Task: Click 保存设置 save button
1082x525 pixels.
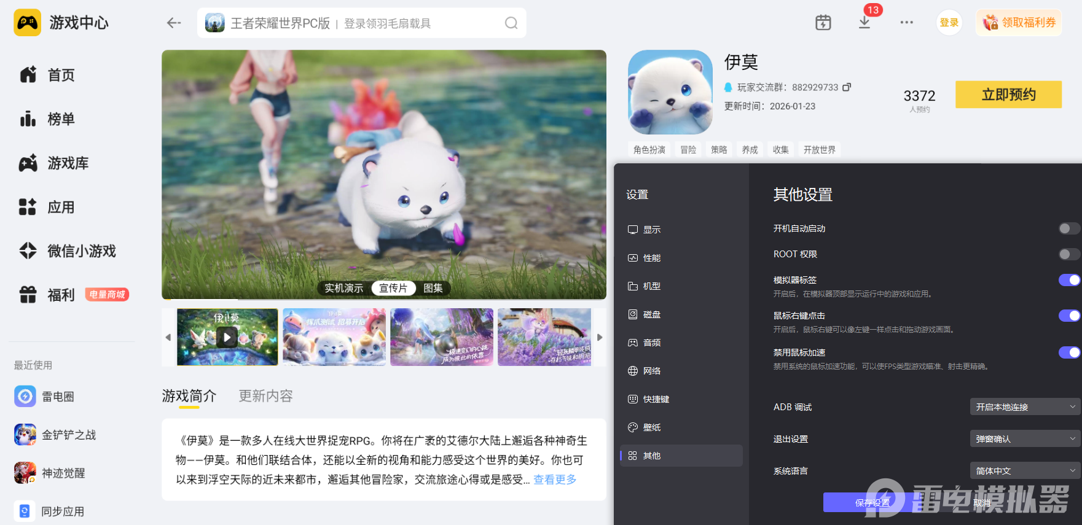Action: pos(872,502)
